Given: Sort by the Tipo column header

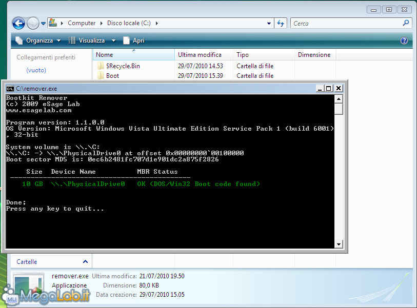Looking at the screenshot, I should point(264,55).
